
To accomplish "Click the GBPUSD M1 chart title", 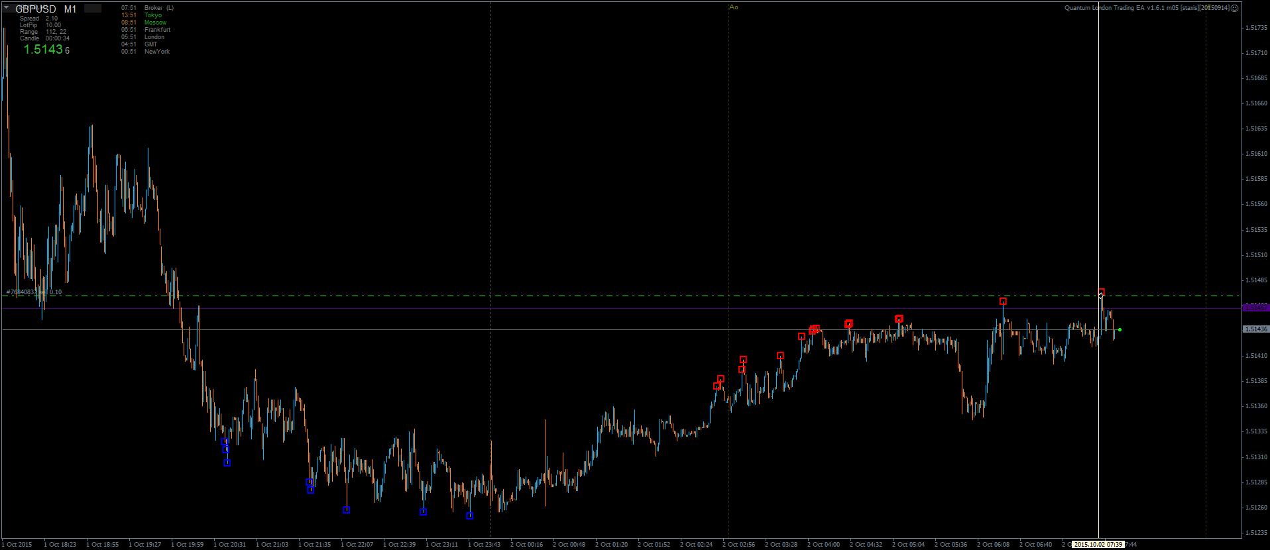I will (x=46, y=9).
